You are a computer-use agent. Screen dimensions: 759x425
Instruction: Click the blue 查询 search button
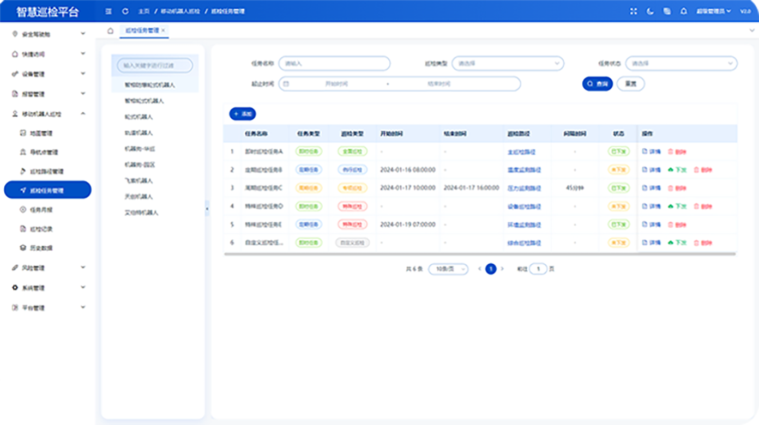click(x=598, y=84)
